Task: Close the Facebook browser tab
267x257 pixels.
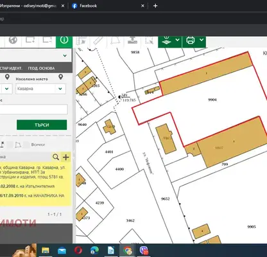Action: (142, 6)
